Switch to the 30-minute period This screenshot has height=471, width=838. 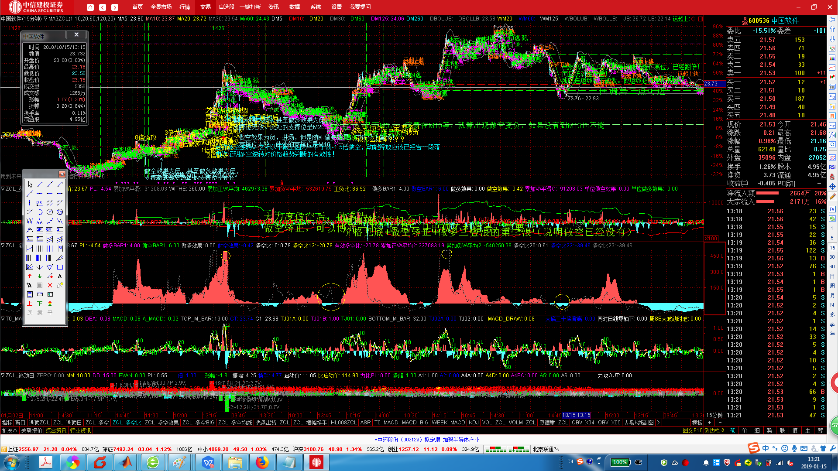[832, 257]
